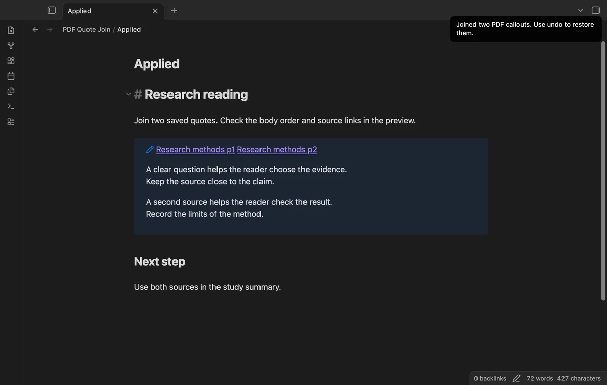
Task: Open the tab list dropdown chevron
Action: 581,10
